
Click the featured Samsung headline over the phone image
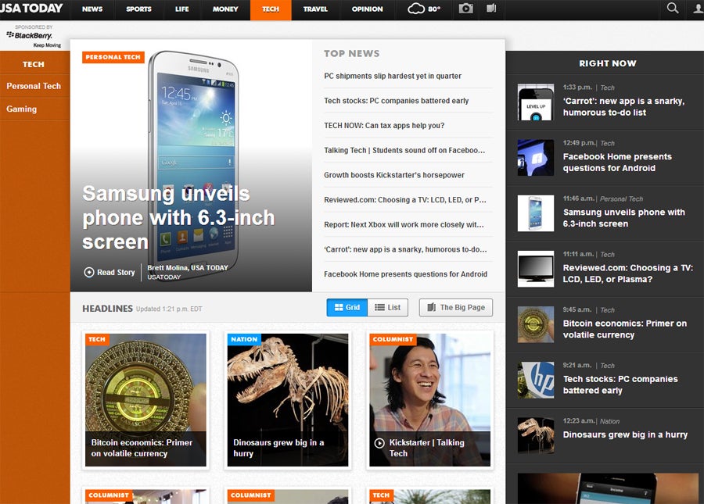click(x=178, y=217)
